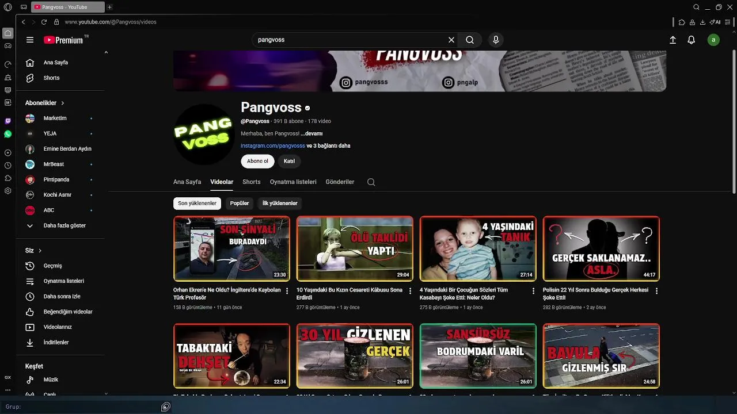Image resolution: width=737 pixels, height=414 pixels.
Task: Open Twitch in Opera sidebar
Action: tap(8, 121)
